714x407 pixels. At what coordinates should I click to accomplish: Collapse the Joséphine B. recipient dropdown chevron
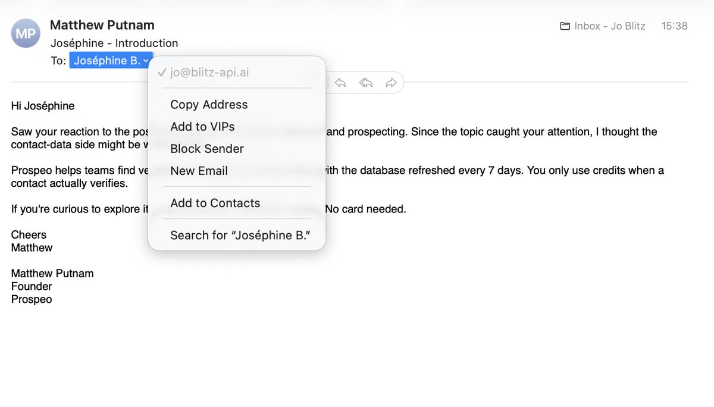146,61
